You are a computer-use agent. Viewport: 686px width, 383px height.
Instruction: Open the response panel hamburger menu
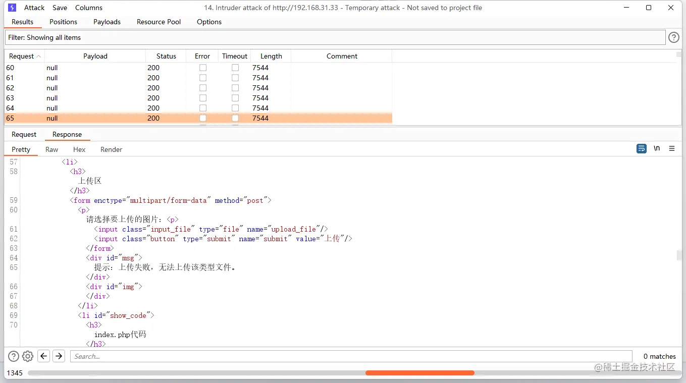[x=672, y=148]
